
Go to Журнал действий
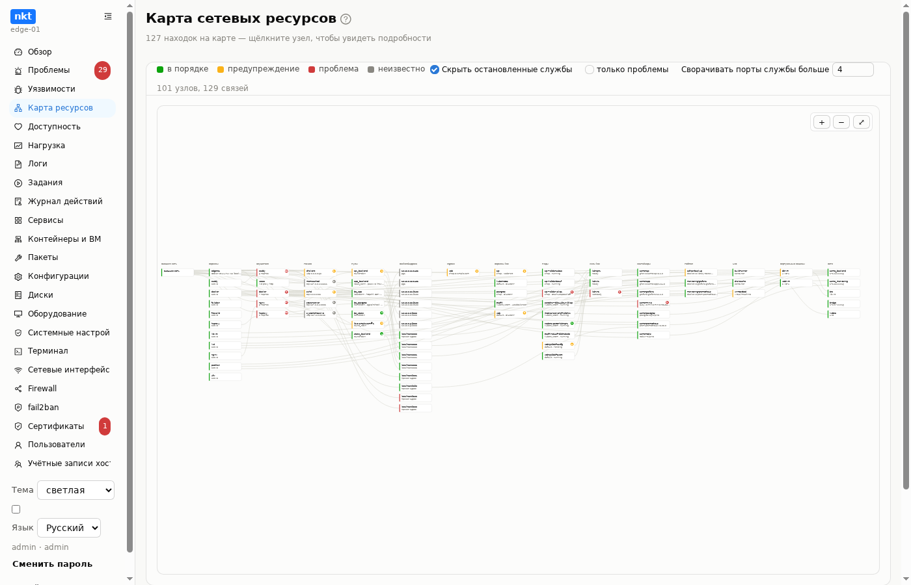pyautogui.click(x=62, y=201)
